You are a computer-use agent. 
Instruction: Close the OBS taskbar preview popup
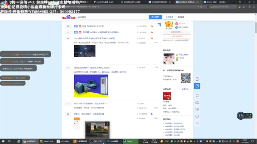click(x=107, y=124)
